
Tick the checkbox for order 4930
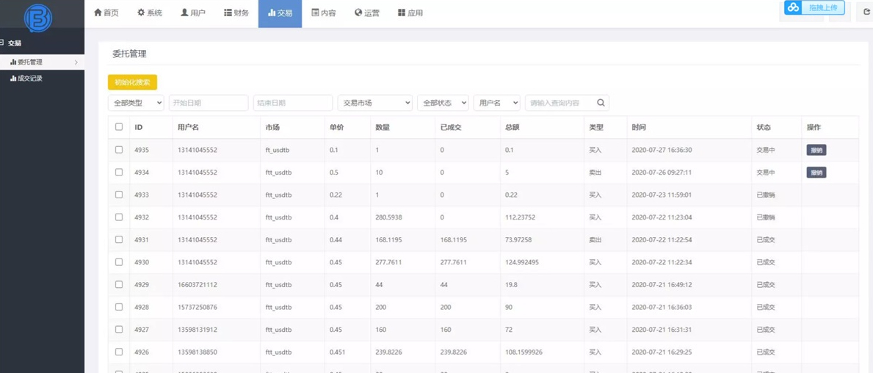(x=119, y=262)
